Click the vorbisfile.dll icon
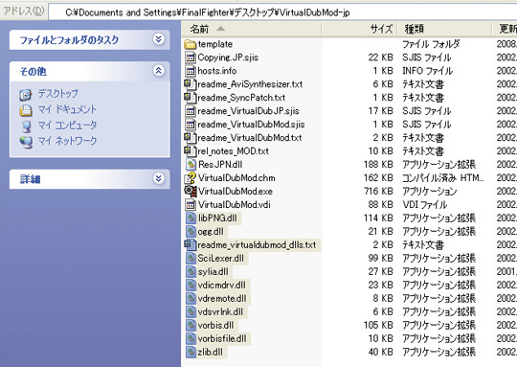This screenshot has height=367, width=517. click(191, 338)
